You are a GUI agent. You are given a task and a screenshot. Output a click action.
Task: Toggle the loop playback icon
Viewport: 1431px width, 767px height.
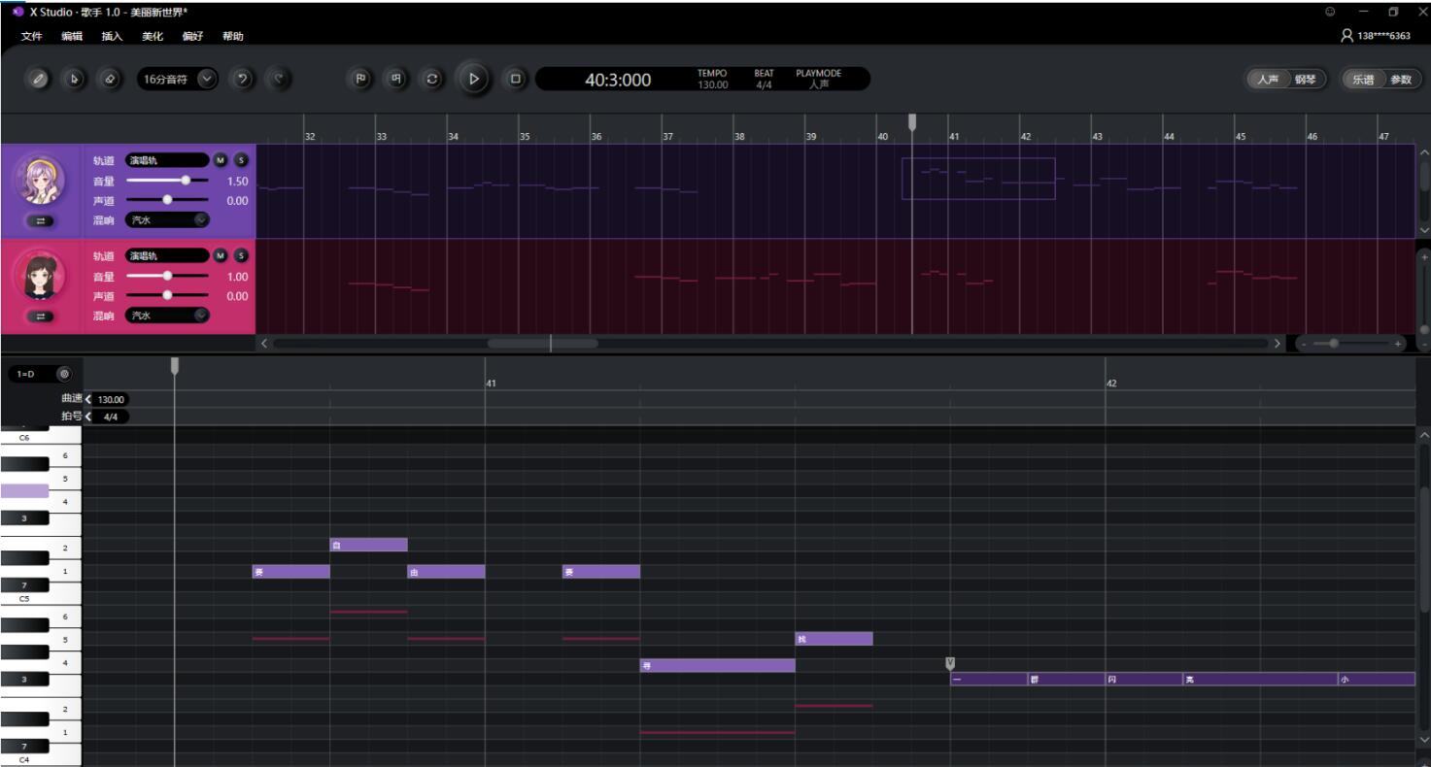(432, 80)
